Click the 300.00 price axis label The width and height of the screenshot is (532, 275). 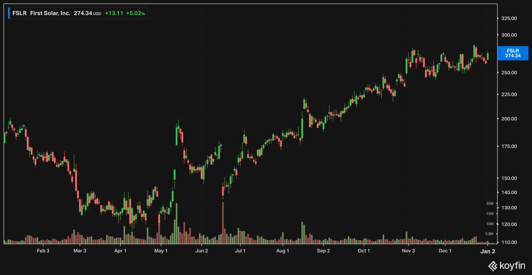(509, 35)
